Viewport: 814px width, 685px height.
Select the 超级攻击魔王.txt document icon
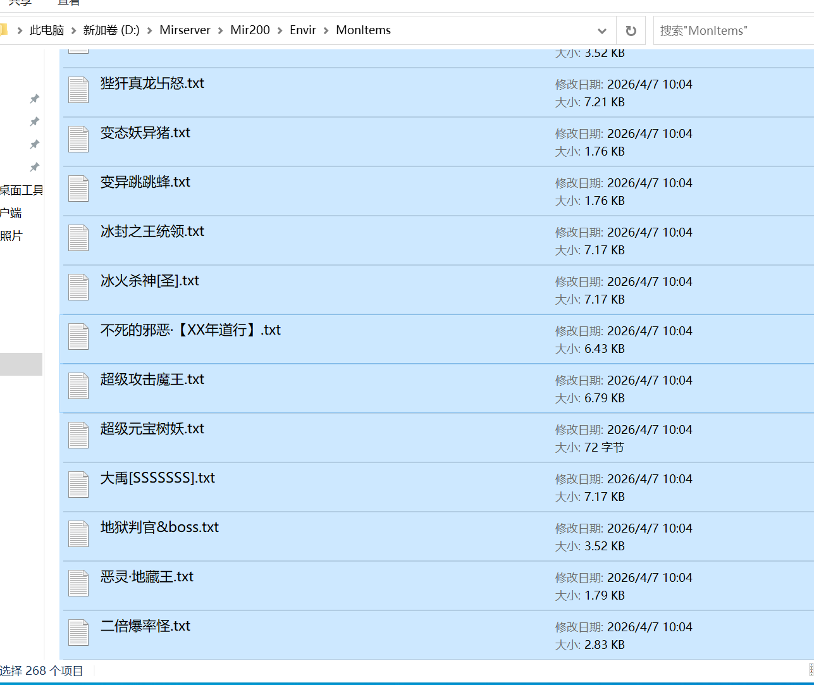click(x=78, y=386)
